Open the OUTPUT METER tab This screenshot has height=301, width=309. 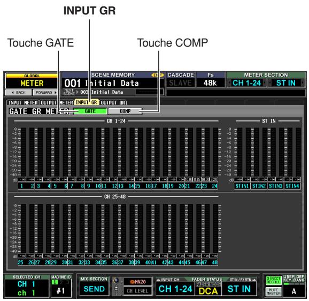[x=57, y=103]
